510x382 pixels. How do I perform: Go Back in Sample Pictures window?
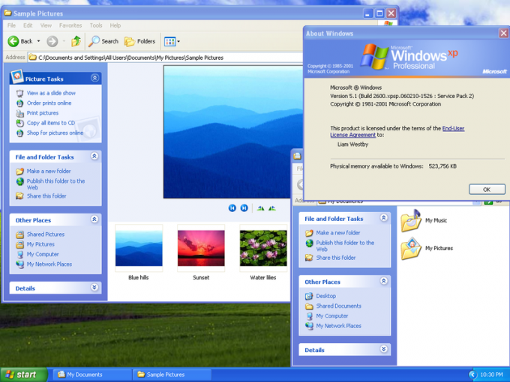coord(20,41)
